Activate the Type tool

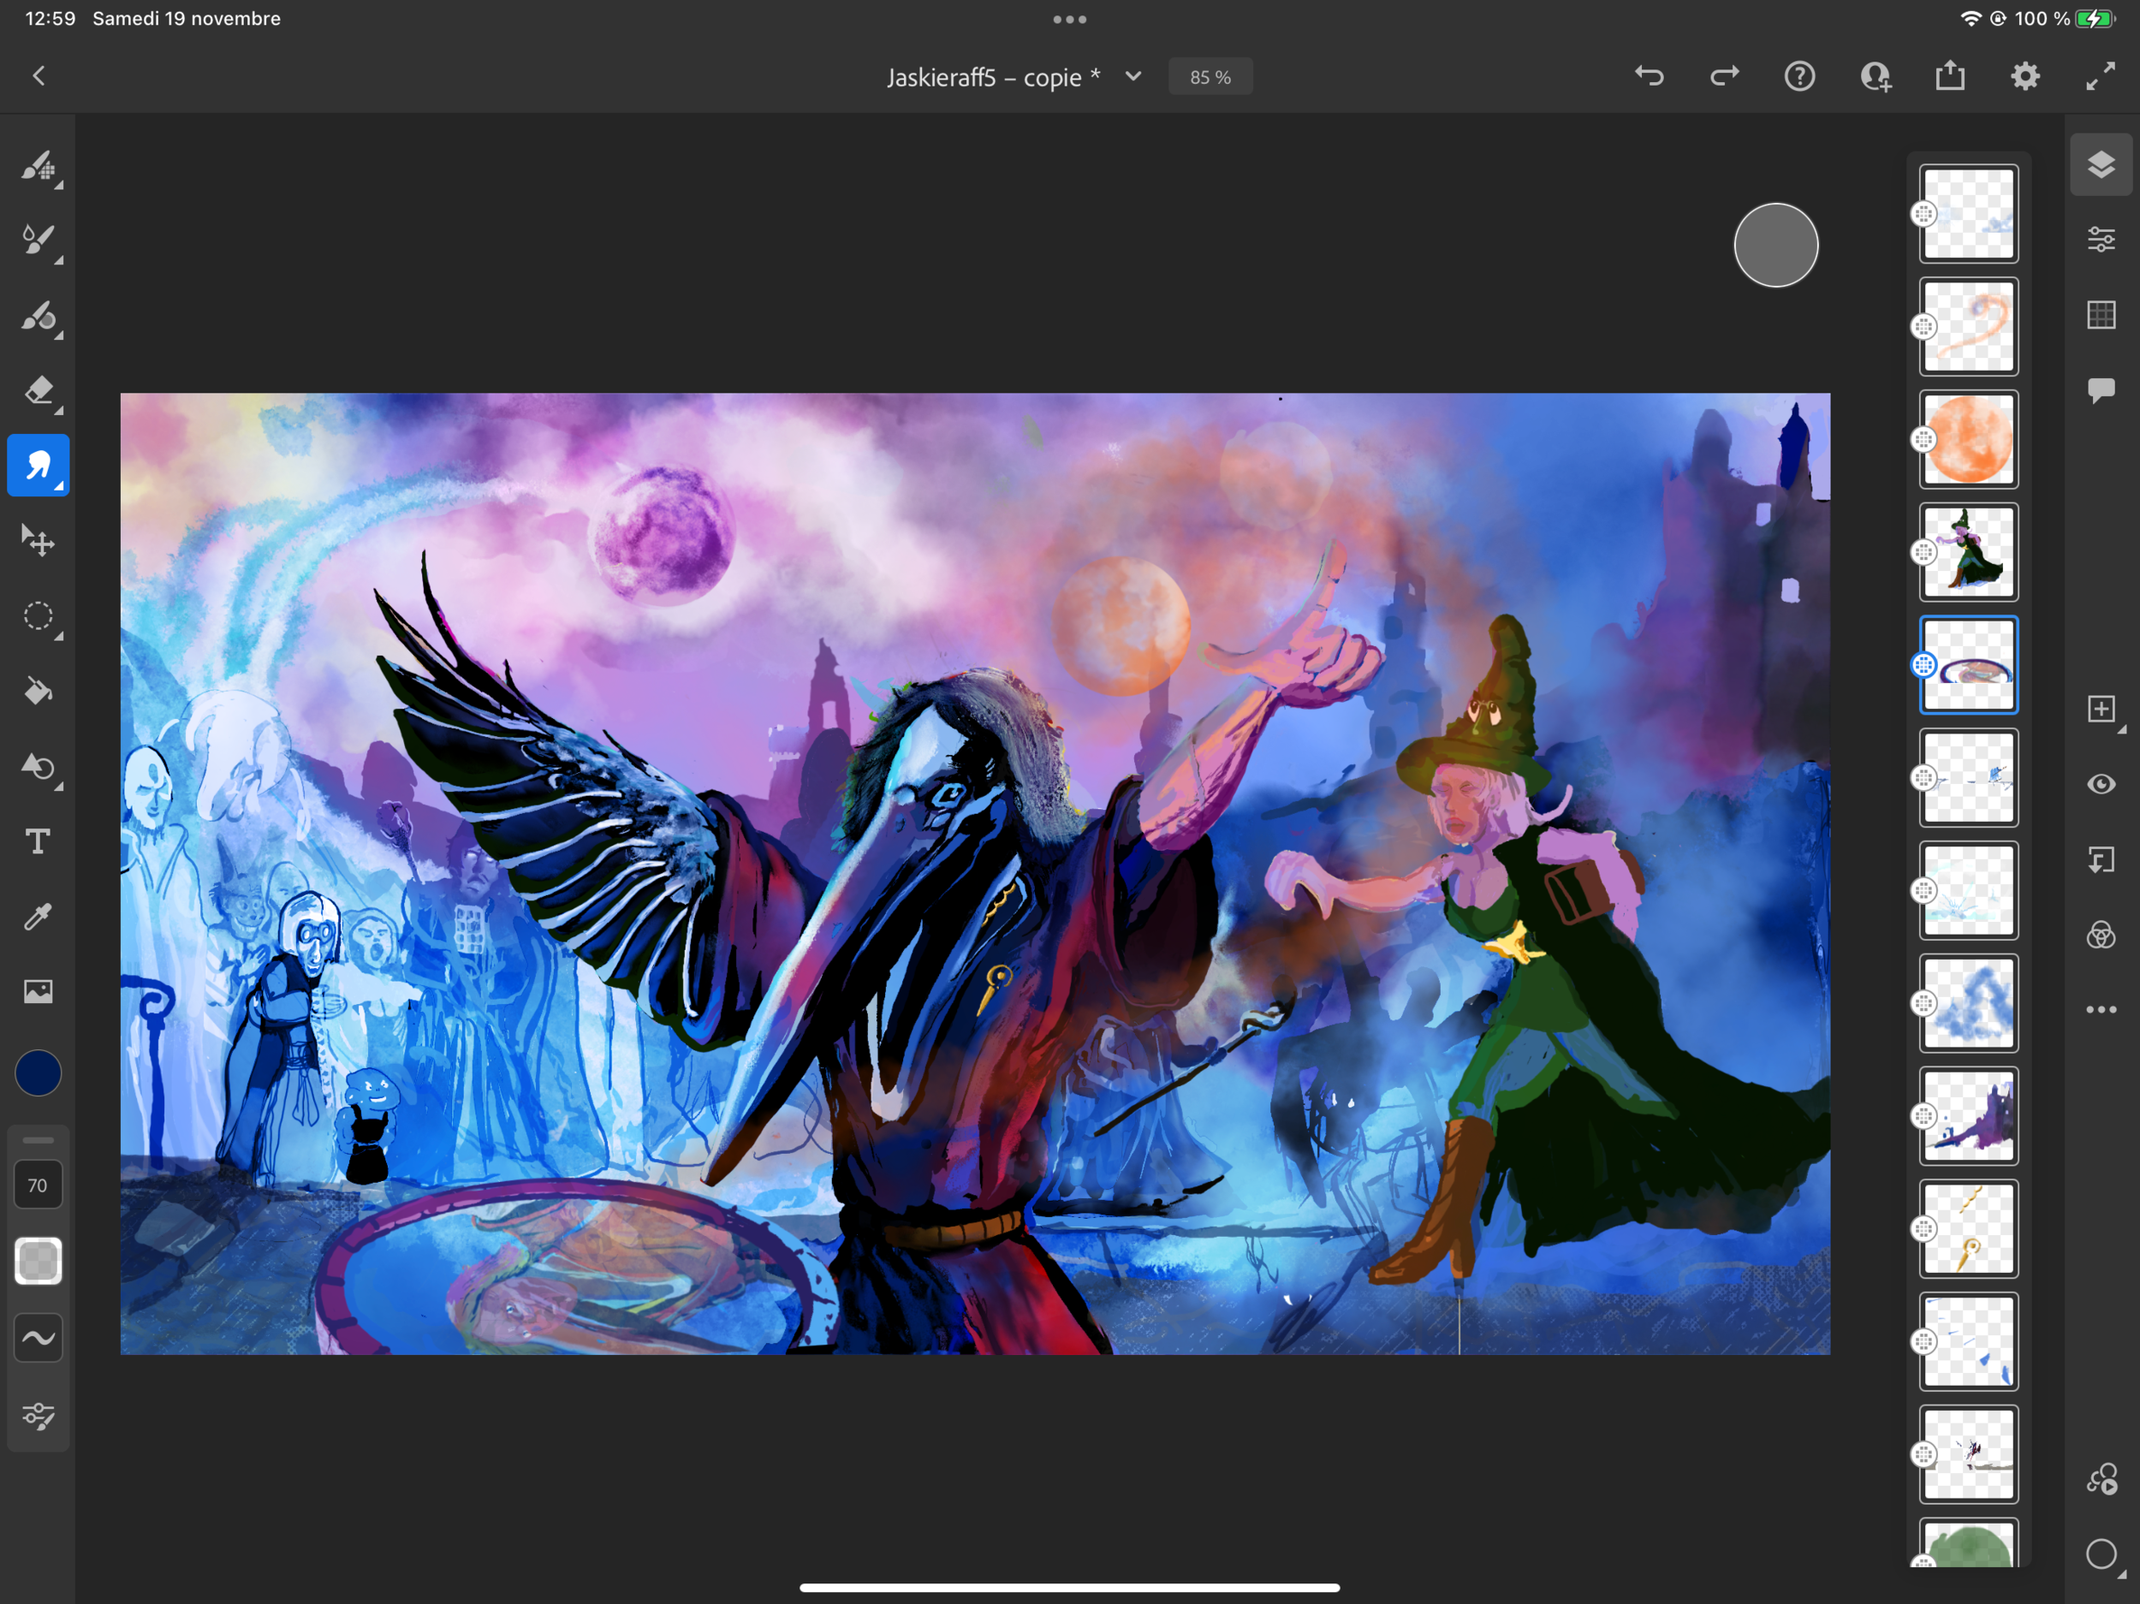(x=38, y=841)
